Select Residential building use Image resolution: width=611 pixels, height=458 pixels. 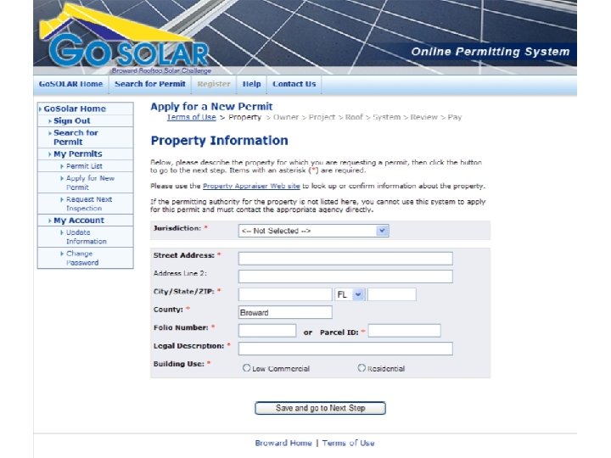coord(362,367)
